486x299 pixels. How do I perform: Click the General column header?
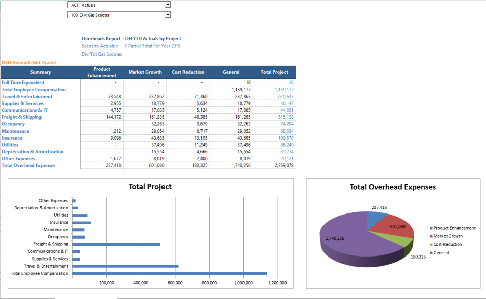pyautogui.click(x=231, y=72)
